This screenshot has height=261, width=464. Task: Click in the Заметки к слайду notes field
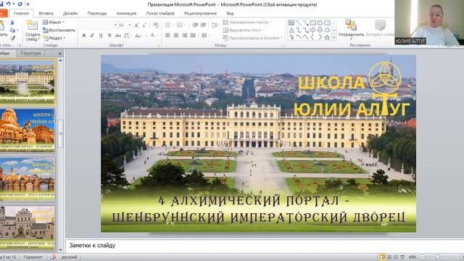point(264,245)
